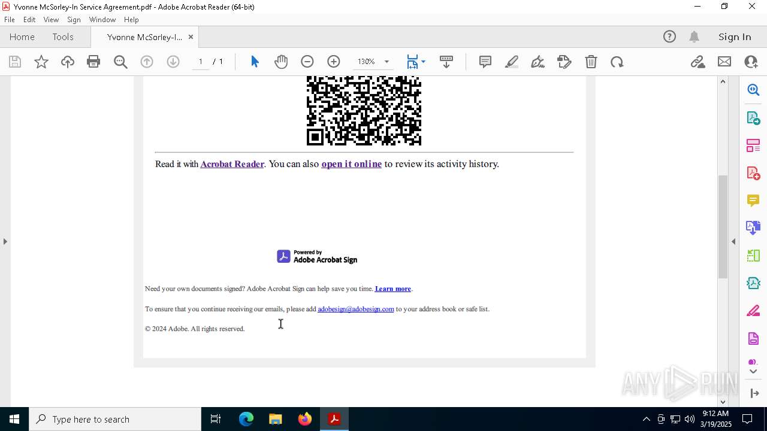Click the scrollbar down arrow
Viewport: 767px width, 431px height.
[x=723, y=402]
